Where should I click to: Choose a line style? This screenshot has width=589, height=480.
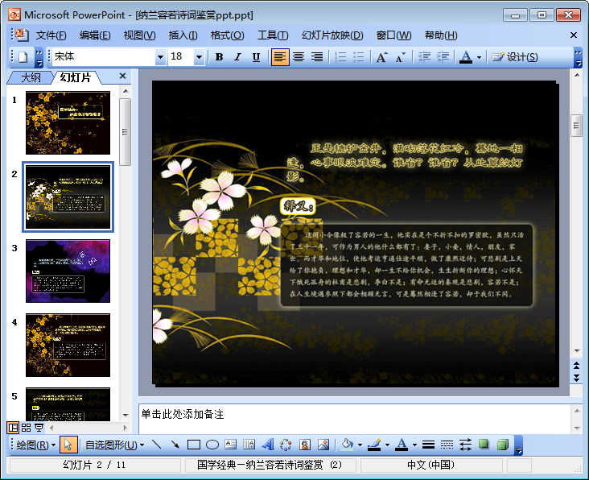click(428, 445)
